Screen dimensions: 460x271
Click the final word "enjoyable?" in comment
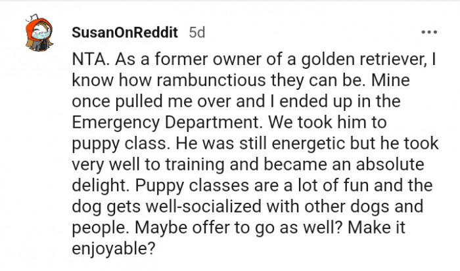point(108,241)
